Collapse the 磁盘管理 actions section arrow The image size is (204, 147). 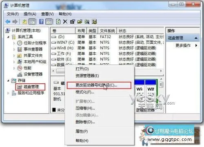(196, 38)
